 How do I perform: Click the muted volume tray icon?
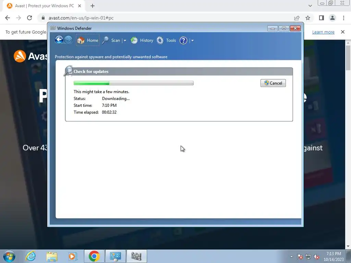316,256
